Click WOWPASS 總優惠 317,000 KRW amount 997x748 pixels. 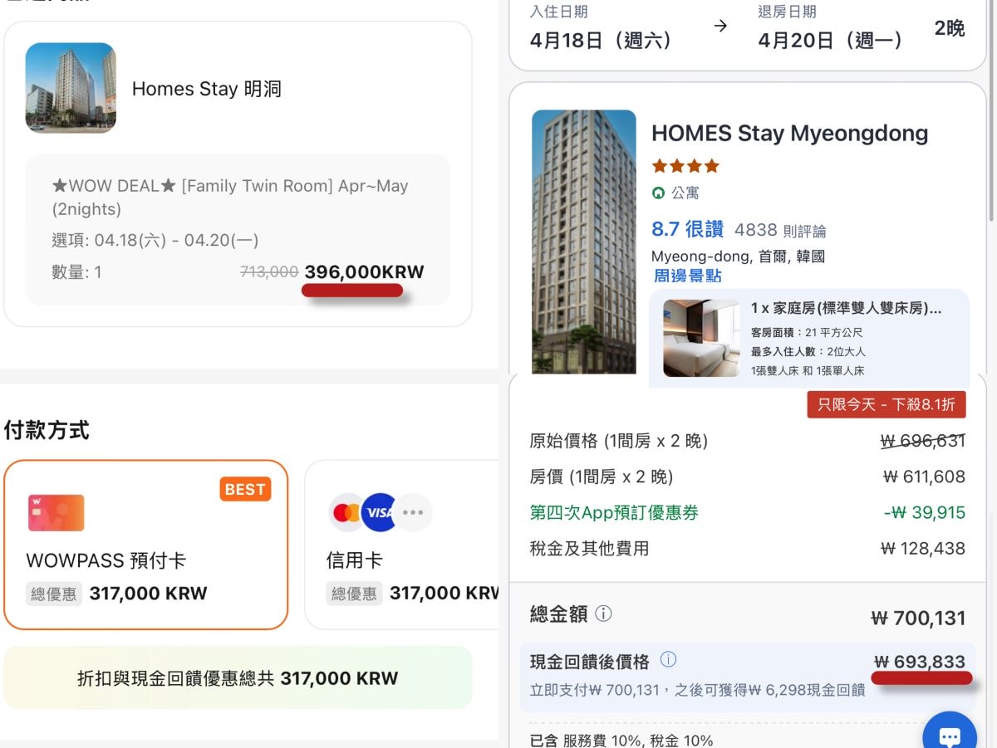(x=148, y=594)
